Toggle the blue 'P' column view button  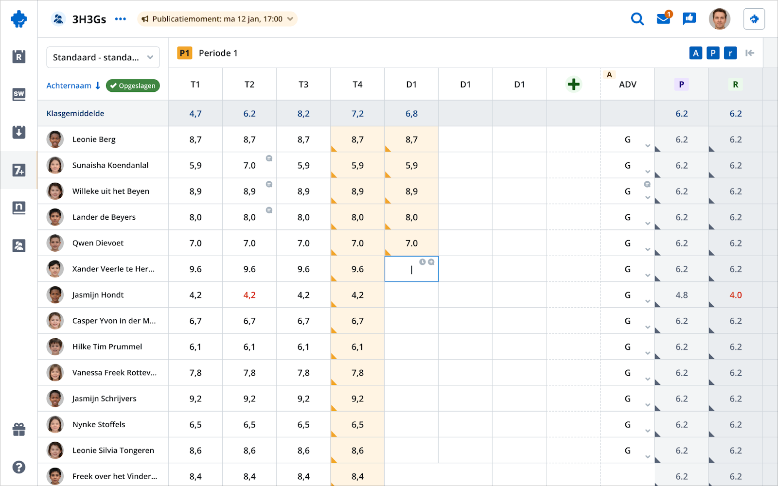pyautogui.click(x=713, y=53)
